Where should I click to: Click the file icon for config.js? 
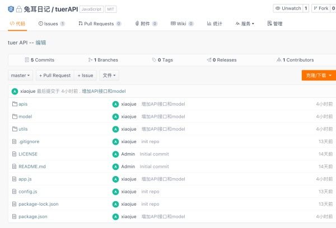(x=14, y=192)
